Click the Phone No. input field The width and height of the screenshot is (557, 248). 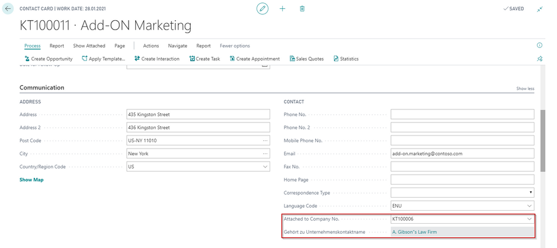point(462,115)
